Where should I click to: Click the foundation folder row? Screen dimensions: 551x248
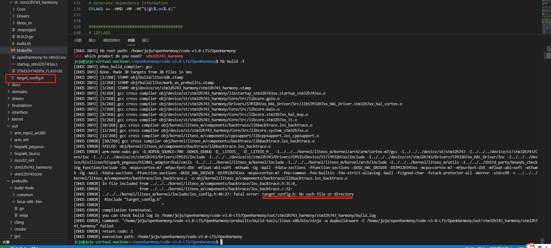tap(34, 105)
